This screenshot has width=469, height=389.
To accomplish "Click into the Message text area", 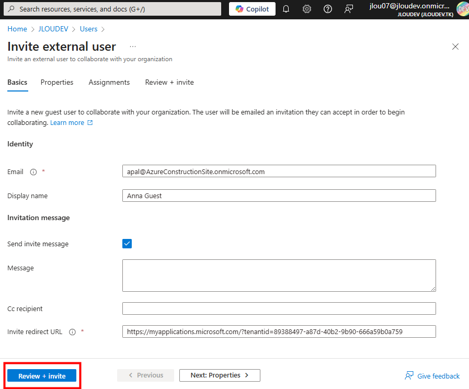I will click(x=279, y=276).
